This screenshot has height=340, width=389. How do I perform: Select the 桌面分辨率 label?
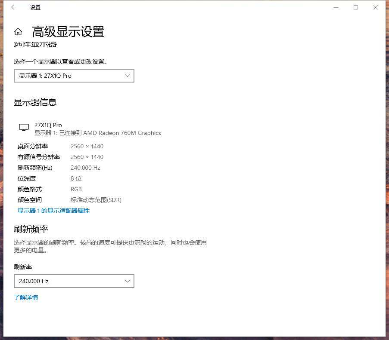(33, 146)
